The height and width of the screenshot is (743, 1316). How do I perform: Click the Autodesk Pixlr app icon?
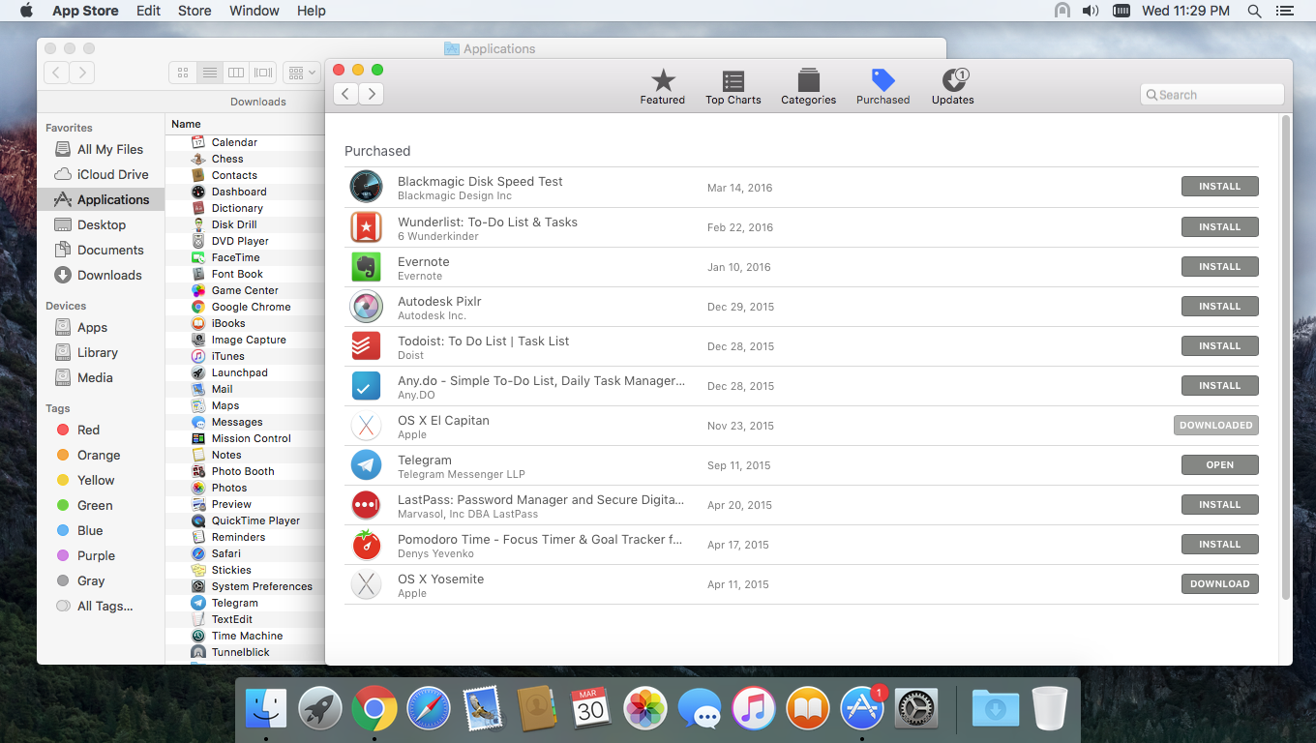[366, 306]
